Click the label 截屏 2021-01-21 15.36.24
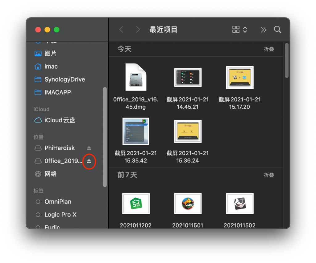 click(188, 157)
